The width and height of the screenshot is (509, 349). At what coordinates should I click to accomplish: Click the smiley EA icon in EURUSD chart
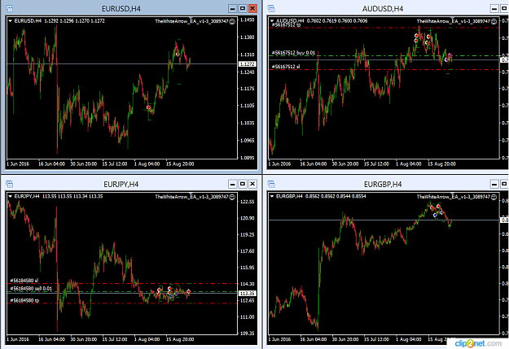232,21
